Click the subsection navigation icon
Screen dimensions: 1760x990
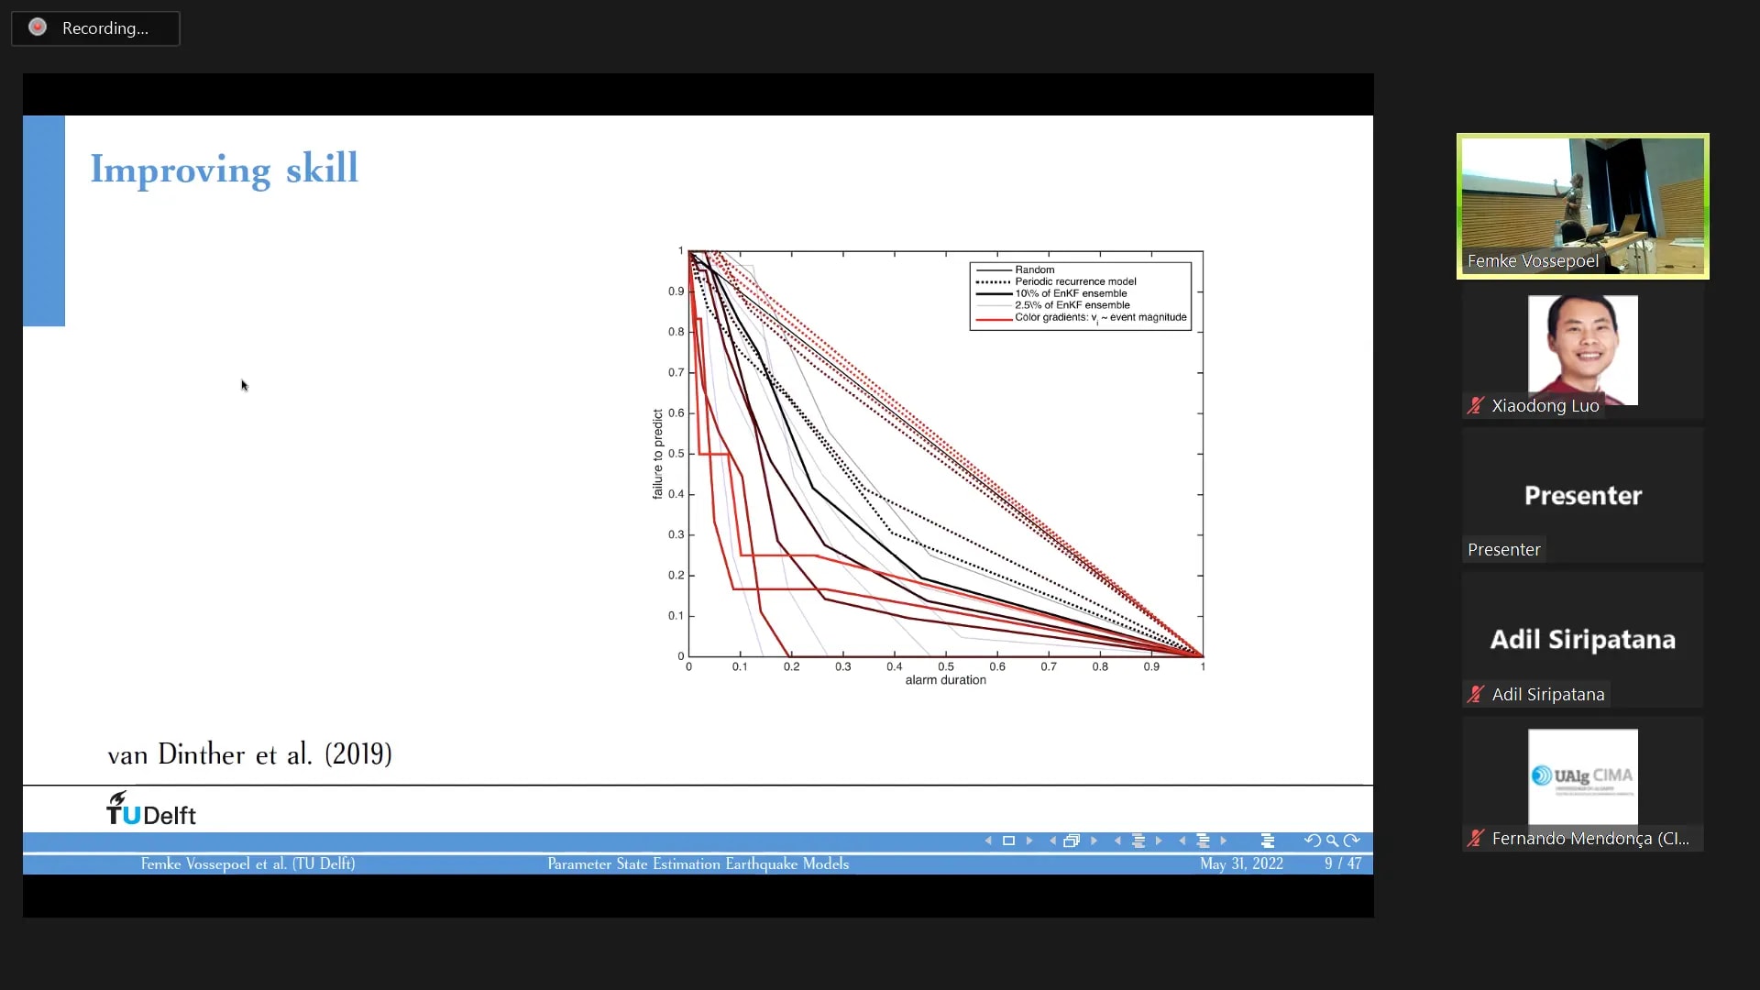pyautogui.click(x=1138, y=841)
